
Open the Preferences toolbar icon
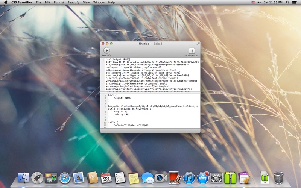click(x=192, y=51)
